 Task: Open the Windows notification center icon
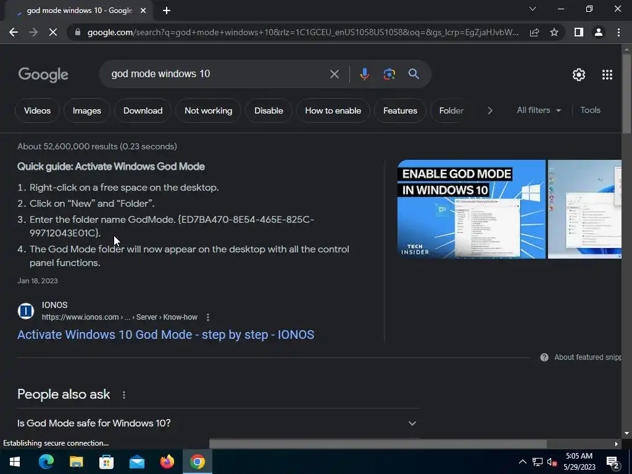tap(613, 462)
